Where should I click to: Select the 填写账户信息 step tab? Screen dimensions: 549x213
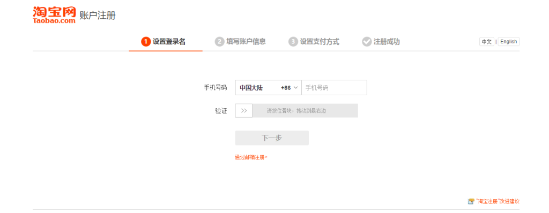click(240, 42)
